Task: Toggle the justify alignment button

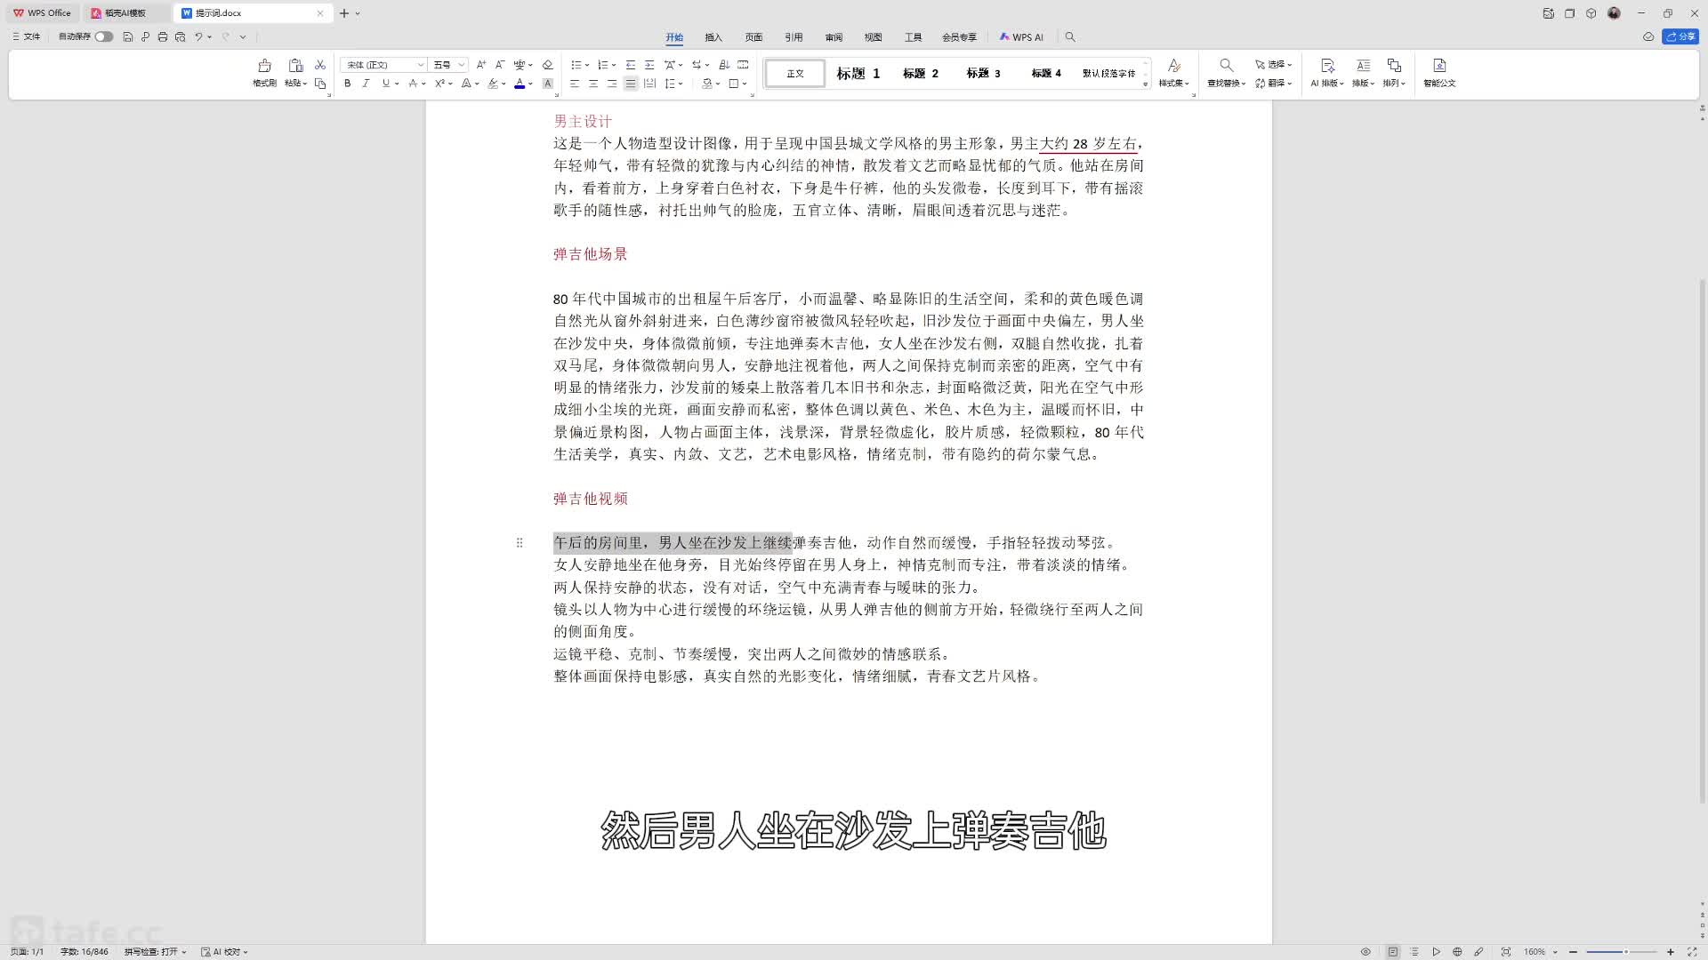Action: tap(631, 84)
